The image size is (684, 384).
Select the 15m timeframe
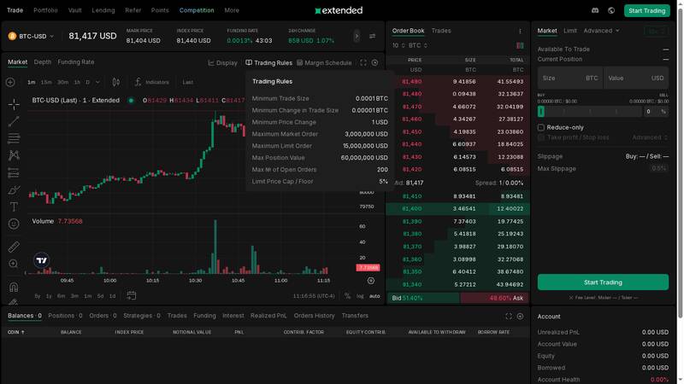(x=46, y=82)
